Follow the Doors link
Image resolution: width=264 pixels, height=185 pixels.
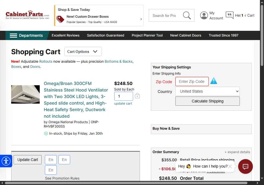(35, 67)
